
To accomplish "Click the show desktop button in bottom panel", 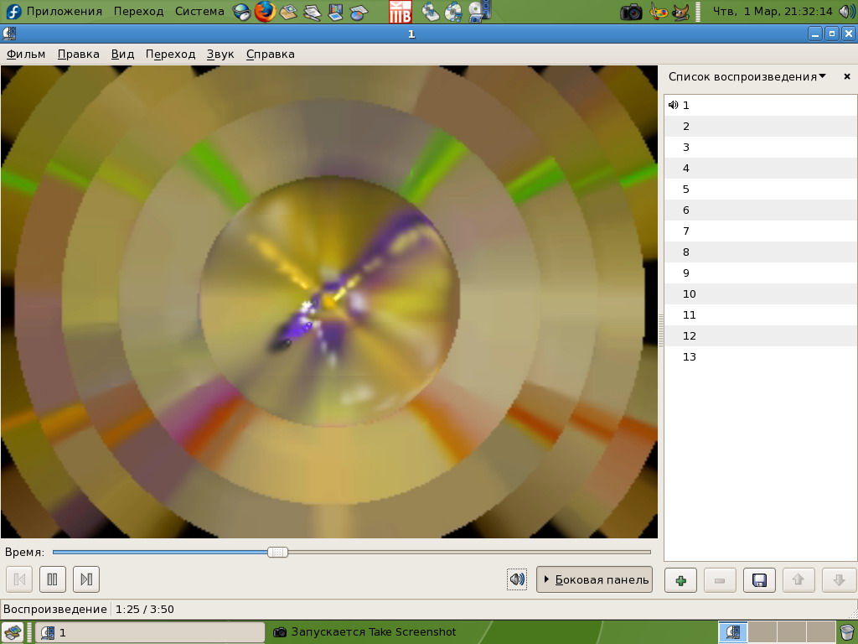I will coord(12,632).
